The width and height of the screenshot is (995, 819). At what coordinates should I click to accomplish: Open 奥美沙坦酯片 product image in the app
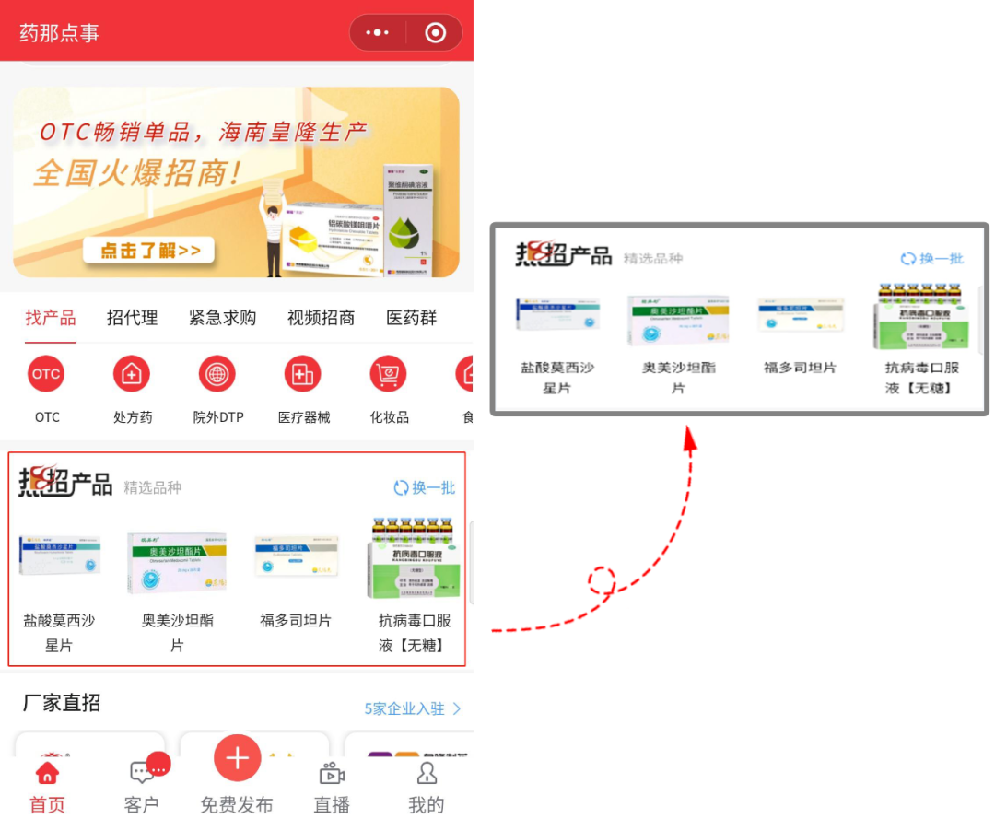[x=177, y=563]
